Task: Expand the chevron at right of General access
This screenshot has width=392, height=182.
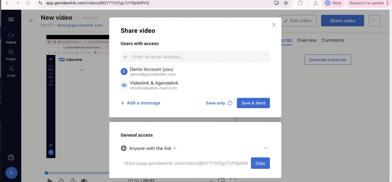Action: [x=266, y=148]
